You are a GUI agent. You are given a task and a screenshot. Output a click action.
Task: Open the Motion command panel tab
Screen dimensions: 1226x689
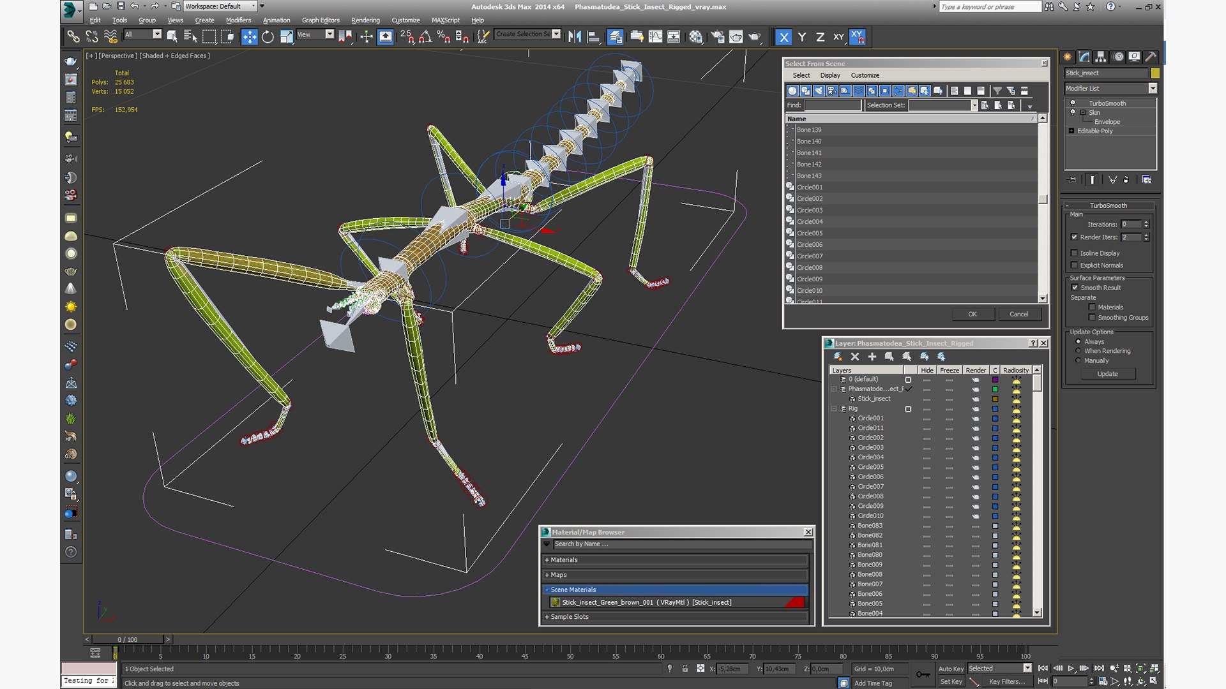1118,57
